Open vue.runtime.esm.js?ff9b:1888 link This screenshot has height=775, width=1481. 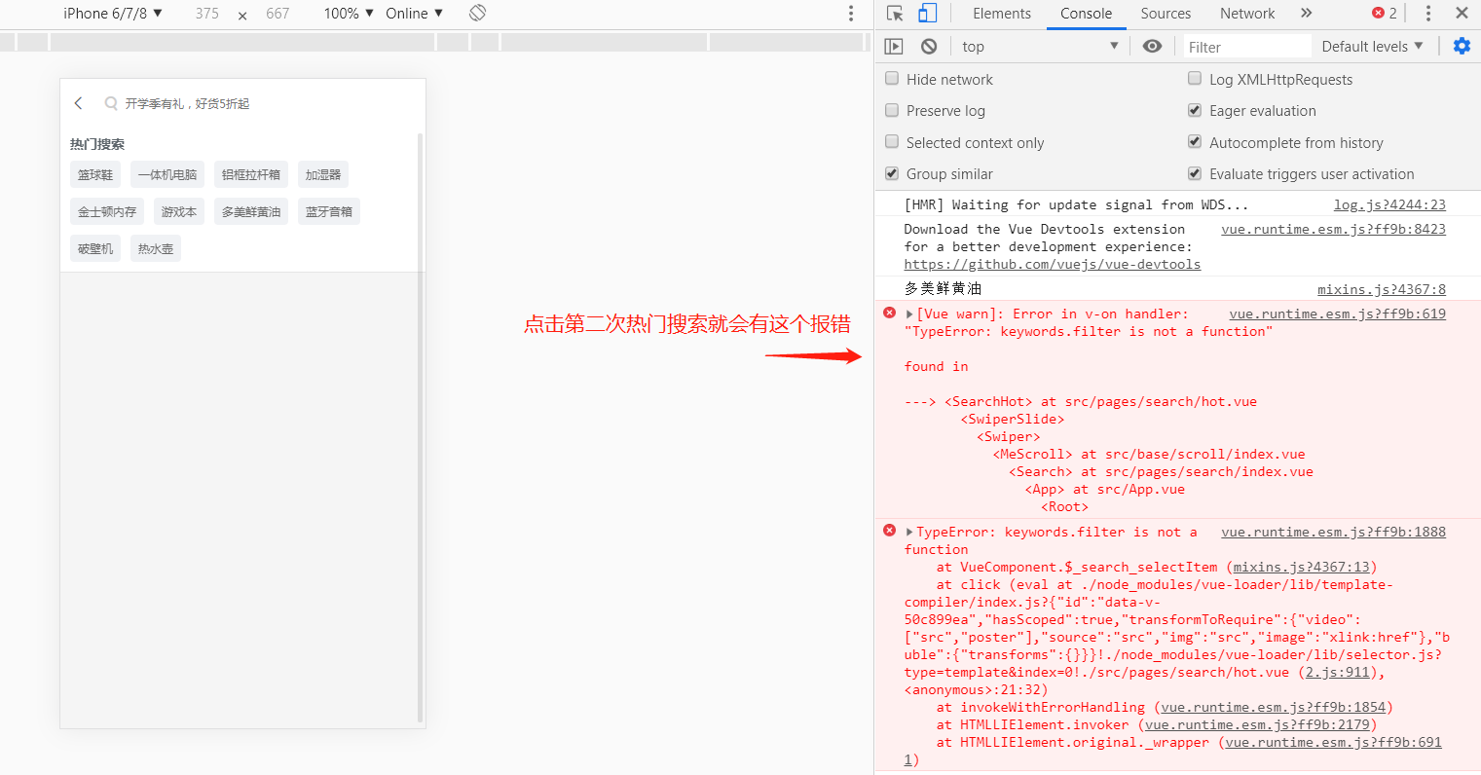1333,532
